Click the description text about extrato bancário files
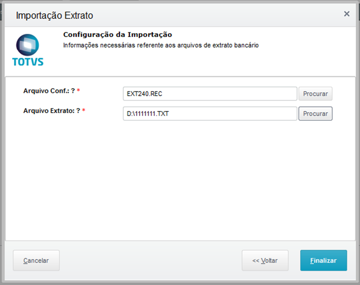This screenshot has height=285, width=360. [x=161, y=45]
